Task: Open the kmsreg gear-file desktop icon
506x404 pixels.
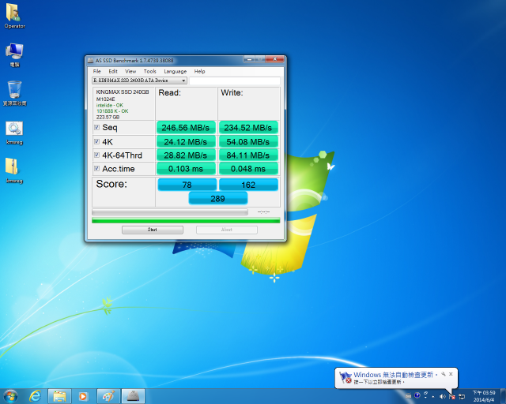Action: click(14, 133)
